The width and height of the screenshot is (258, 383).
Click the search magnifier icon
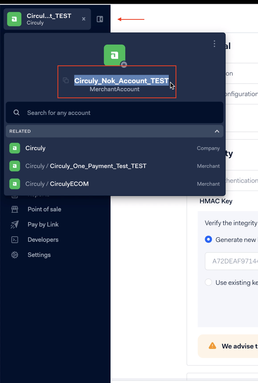tap(16, 113)
